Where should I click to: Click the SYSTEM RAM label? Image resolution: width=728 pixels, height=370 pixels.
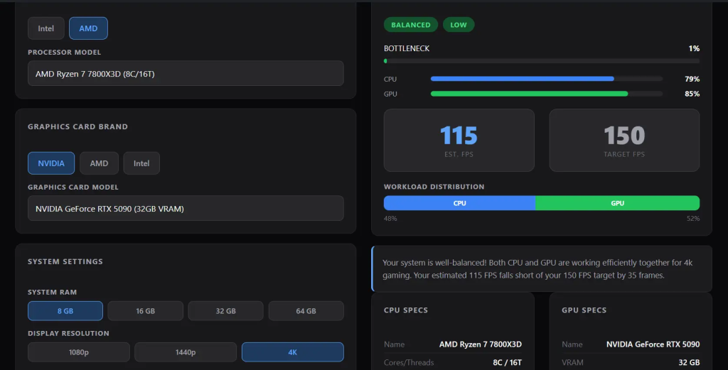(52, 292)
